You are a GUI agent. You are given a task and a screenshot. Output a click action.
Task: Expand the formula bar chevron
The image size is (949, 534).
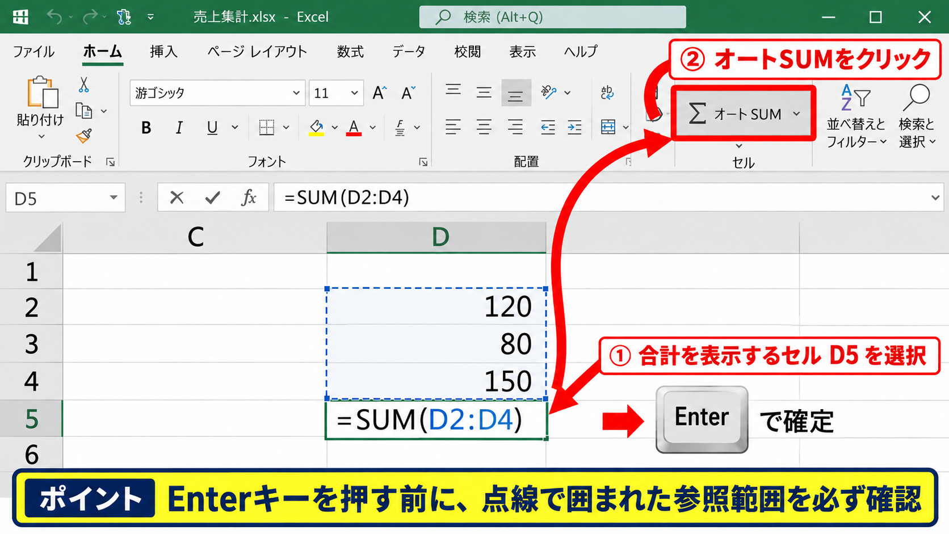point(935,197)
